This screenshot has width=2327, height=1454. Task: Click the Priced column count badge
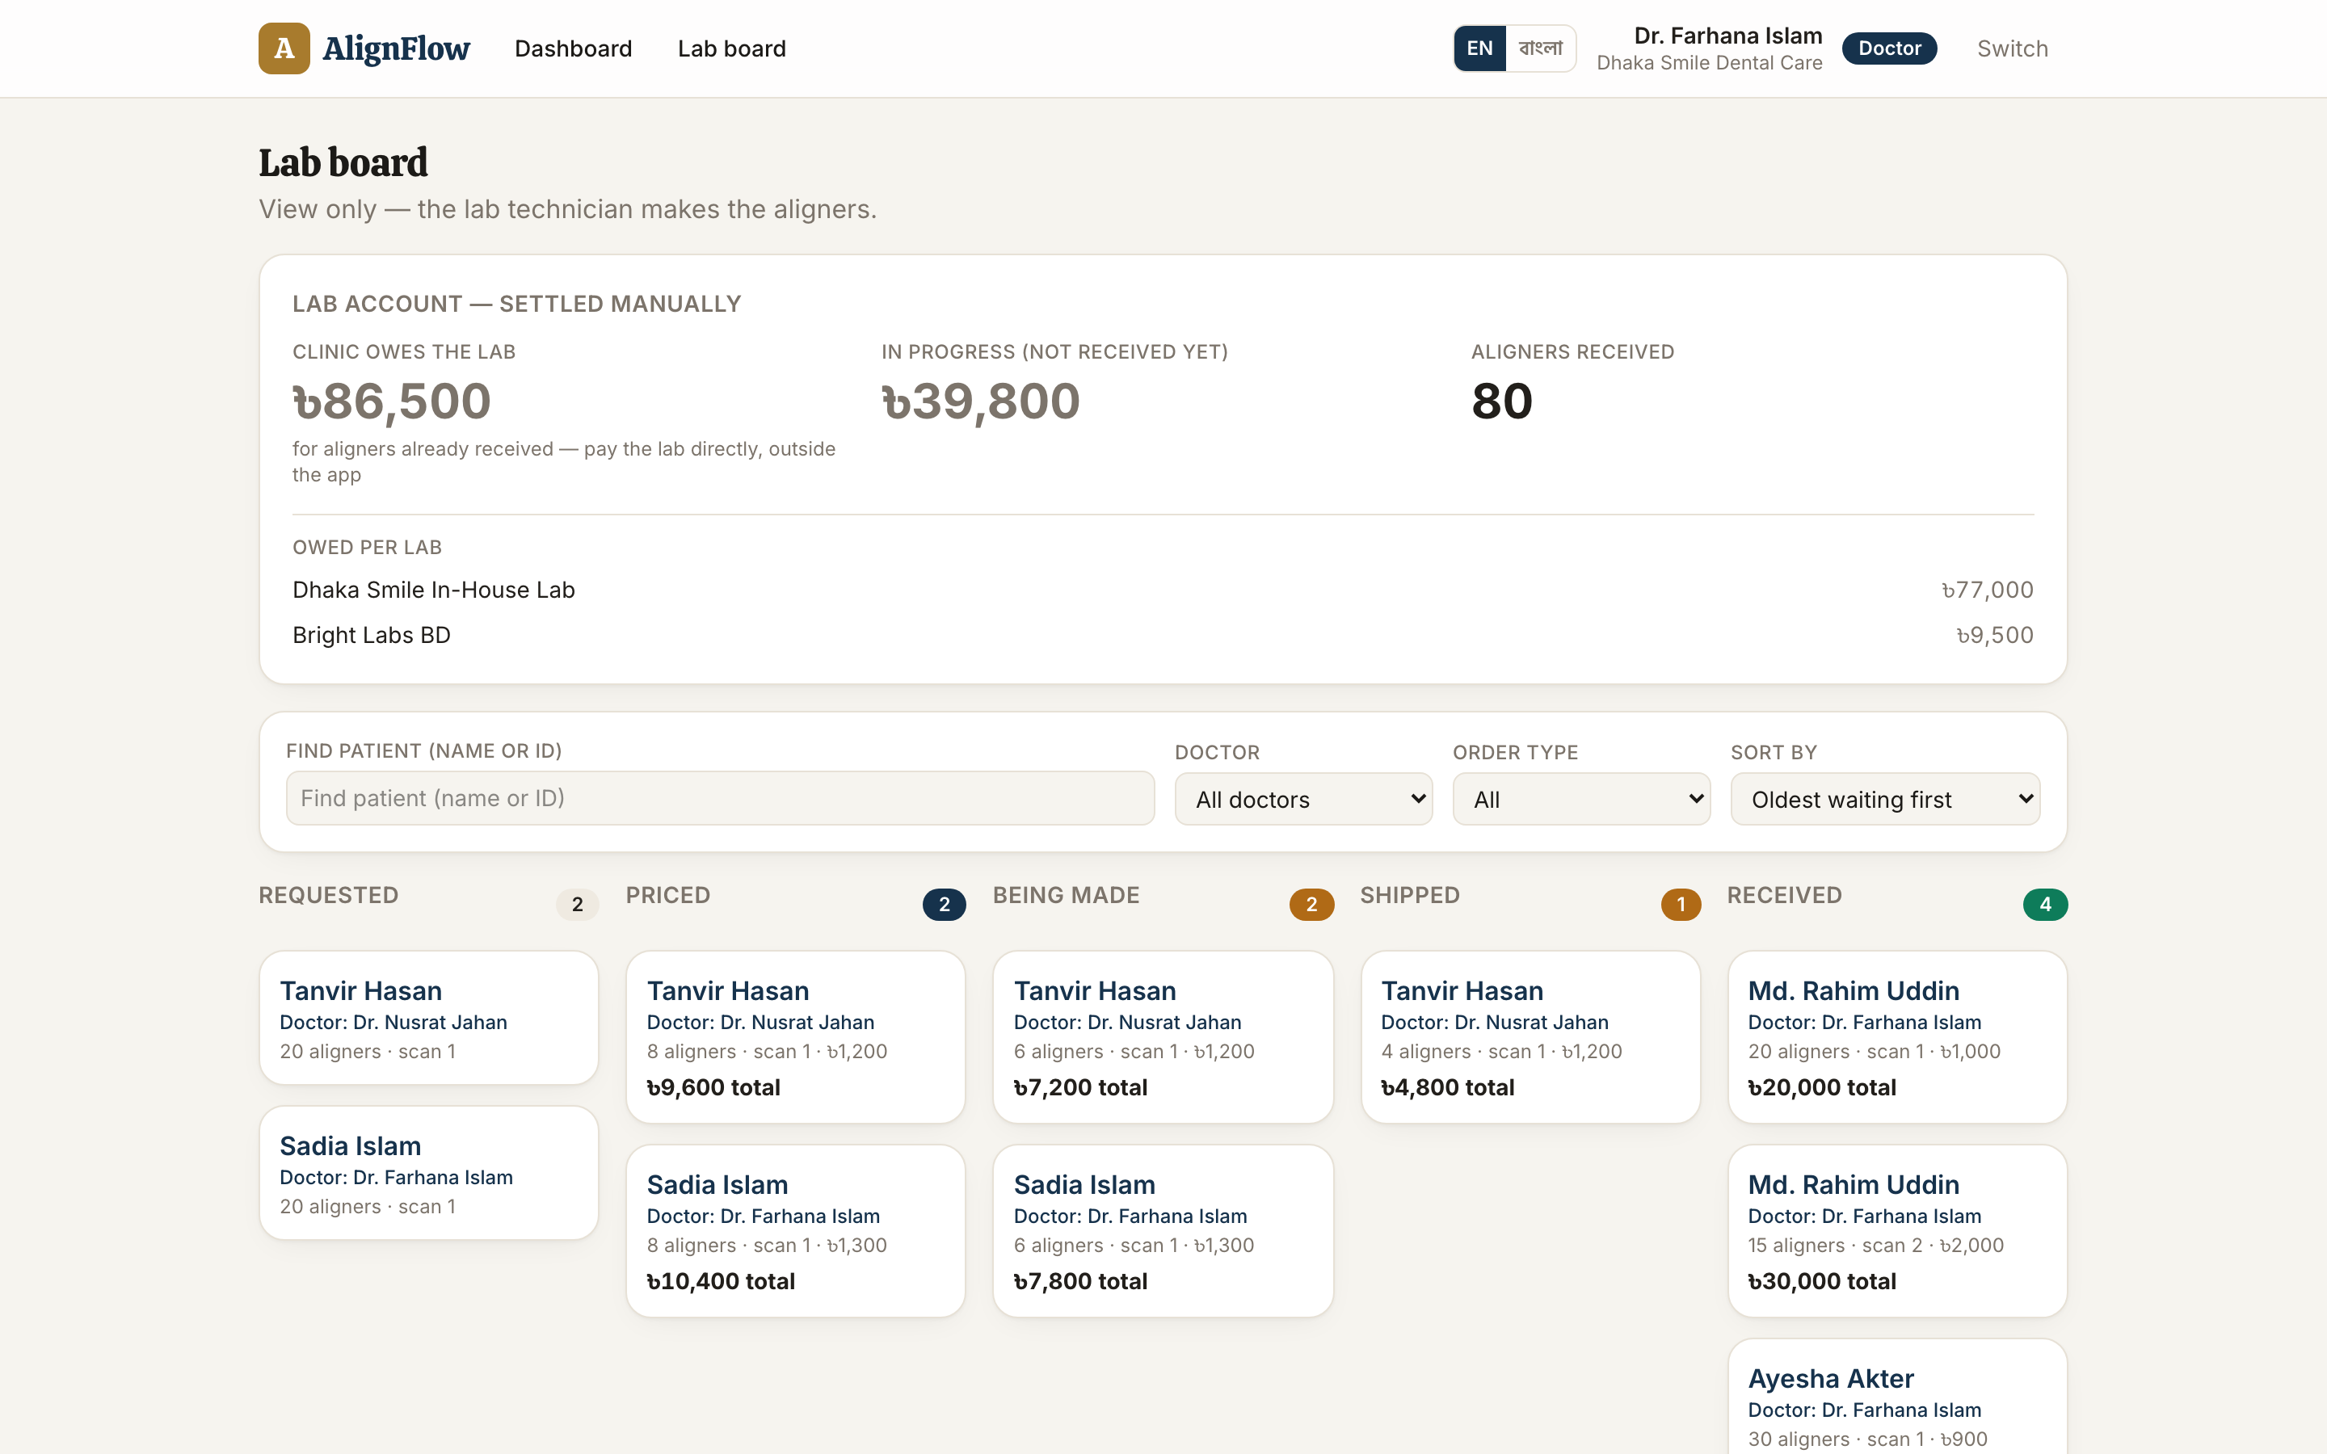(x=945, y=904)
